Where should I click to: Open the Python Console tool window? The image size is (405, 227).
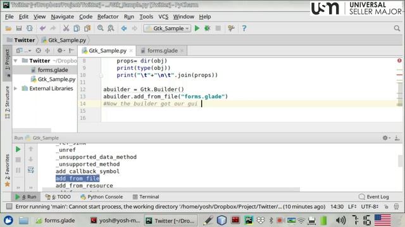pos(101,197)
